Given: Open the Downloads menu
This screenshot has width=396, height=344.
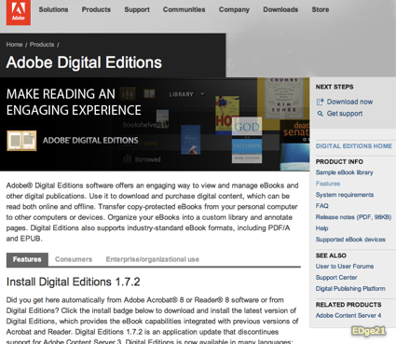Looking at the screenshot, I should (280, 9).
